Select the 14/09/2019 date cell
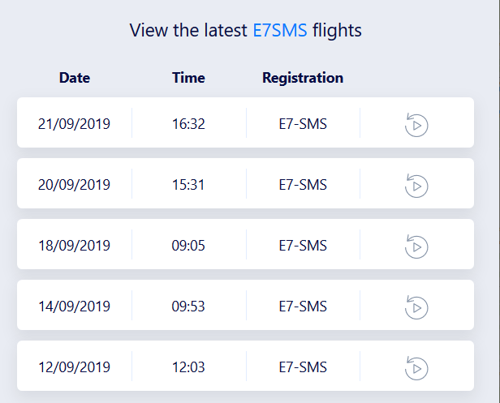Image resolution: width=500 pixels, height=403 pixels. click(75, 307)
